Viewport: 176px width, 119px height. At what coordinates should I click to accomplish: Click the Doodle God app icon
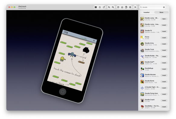pos(142,63)
